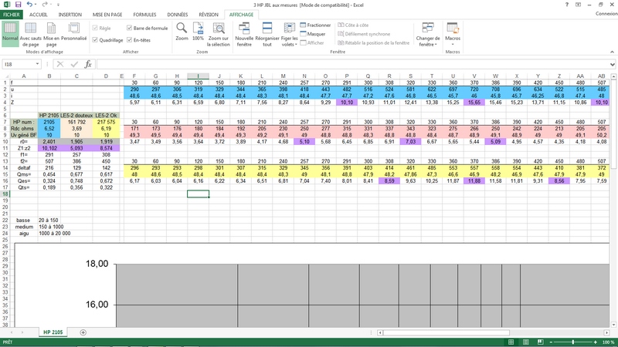This screenshot has height=347, width=618.
Task: Click the Avec sauts de page view icon
Action: click(30, 34)
